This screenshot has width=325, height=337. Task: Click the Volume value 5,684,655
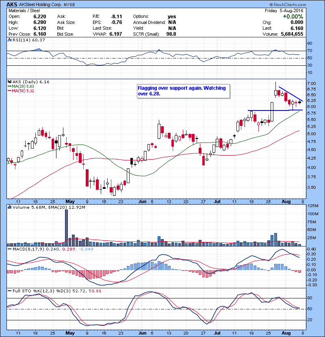click(x=292, y=34)
